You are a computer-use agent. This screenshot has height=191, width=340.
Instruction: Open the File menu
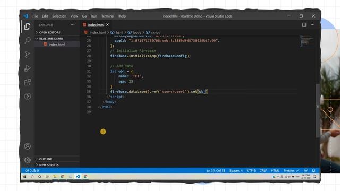35,16
